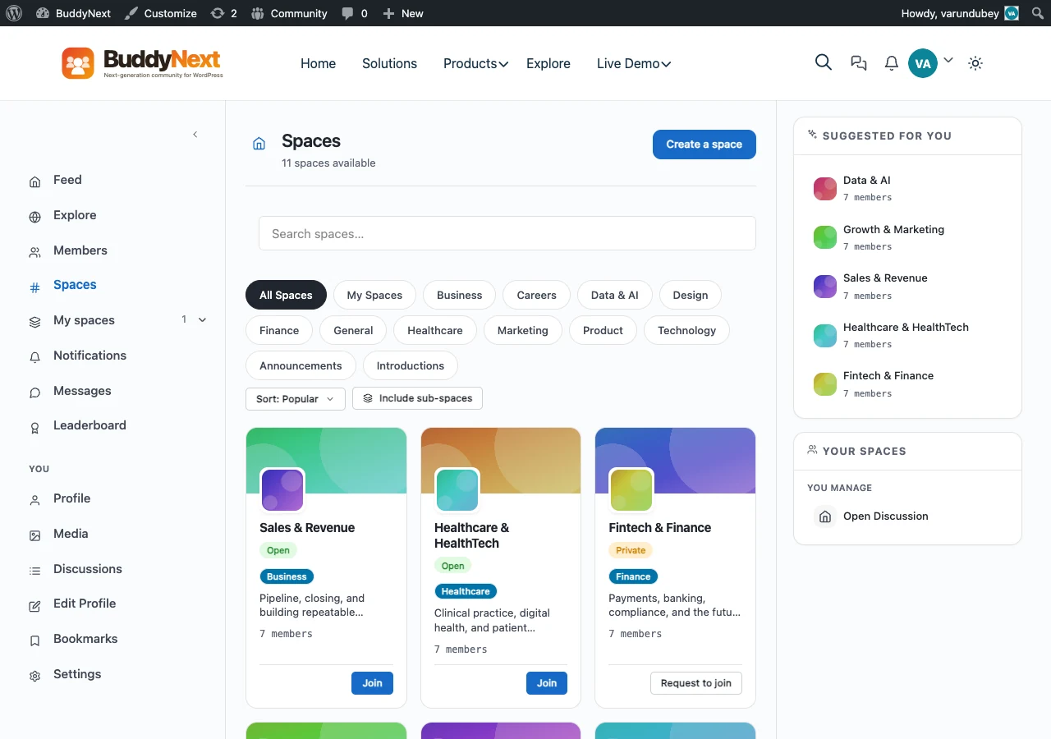
Task: Click the Profile person icon in sidebar
Action: pos(34,500)
